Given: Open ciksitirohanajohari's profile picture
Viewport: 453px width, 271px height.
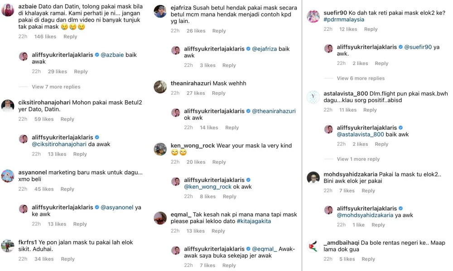Looking at the screenshot, I should [8, 106].
